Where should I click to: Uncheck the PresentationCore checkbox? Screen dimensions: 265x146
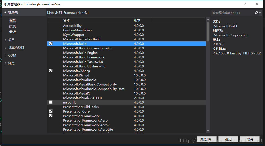point(50,111)
